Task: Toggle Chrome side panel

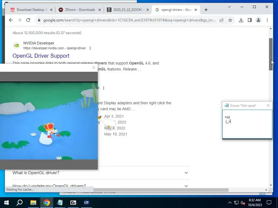Action: tap(250, 20)
